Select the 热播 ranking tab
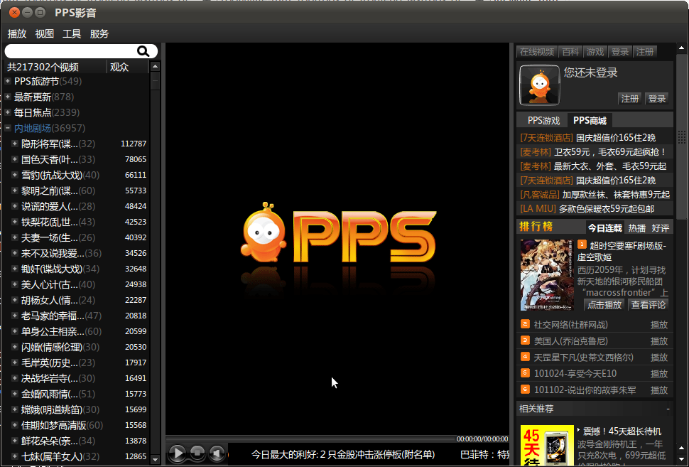 point(636,227)
